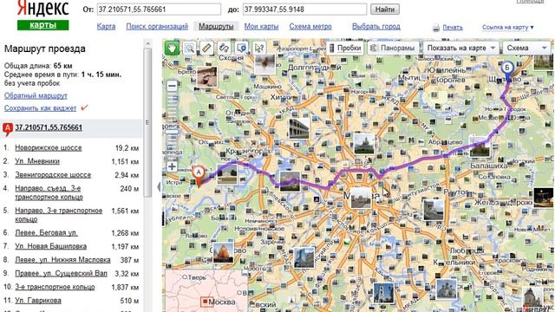The image size is (555, 312).
Task: Select step Левее, ул. Нижняя Масловка
Action: (62, 260)
